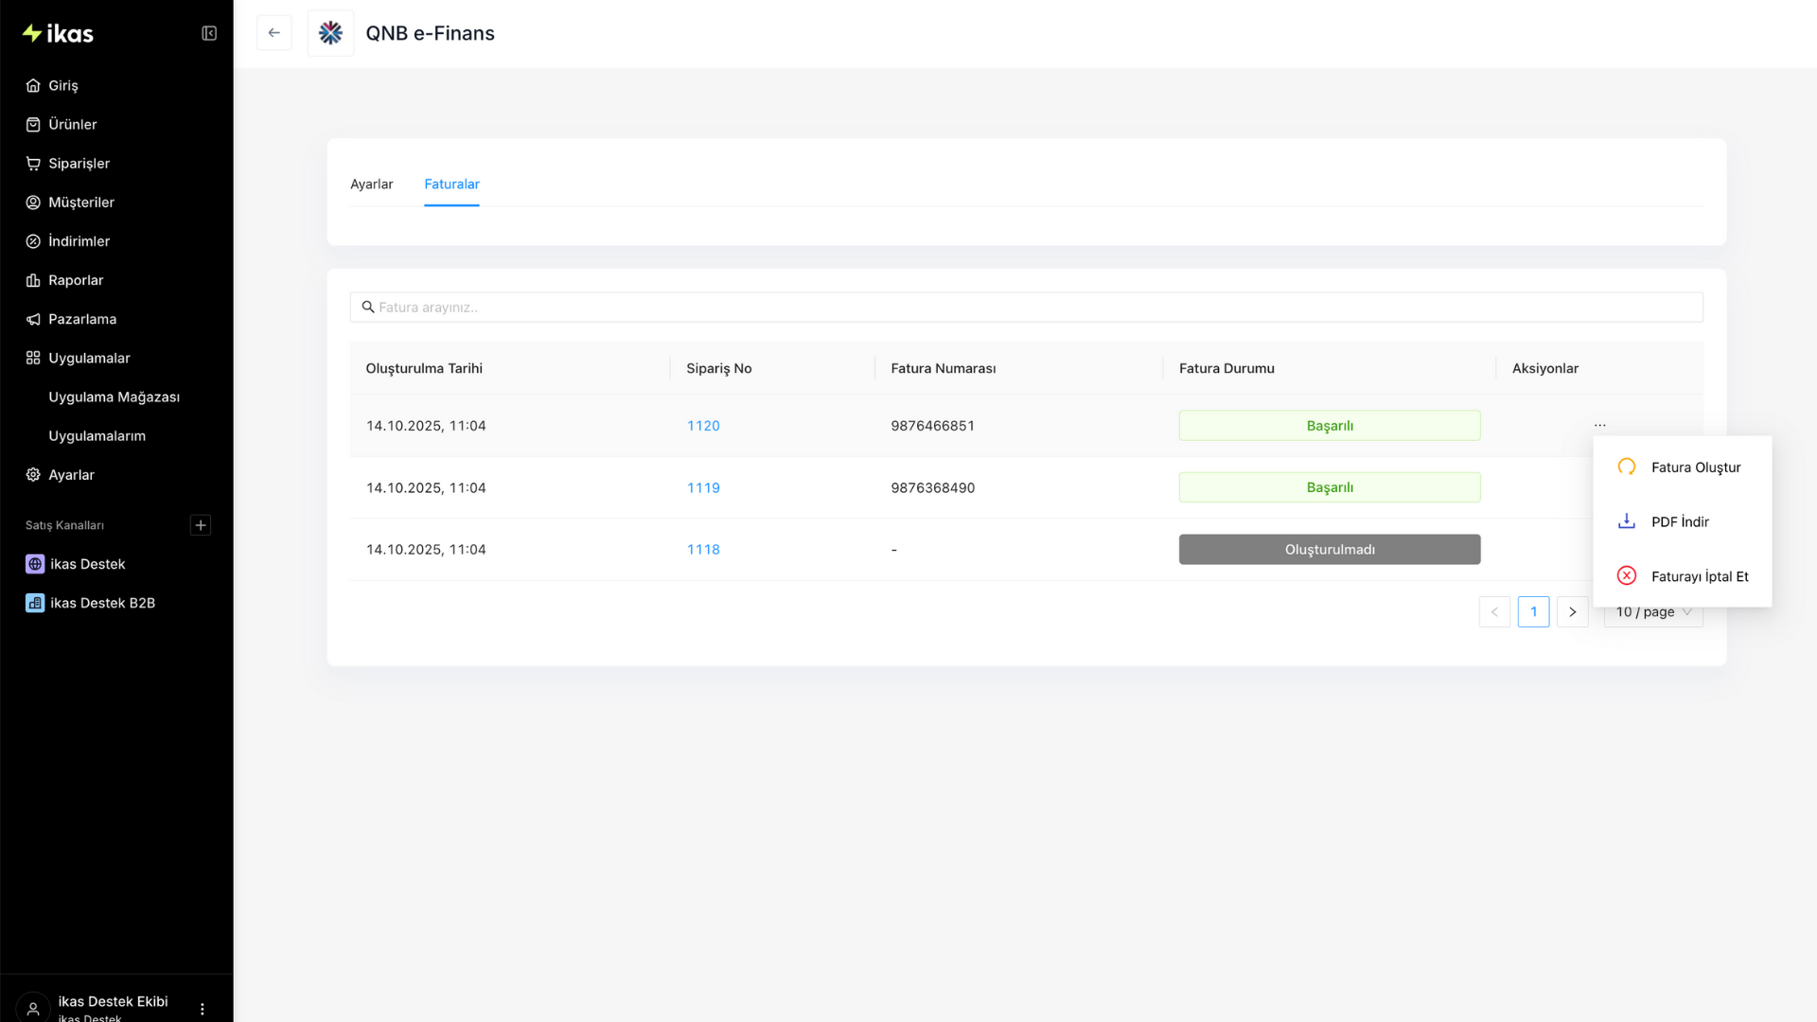Open Pazarlama from the sidebar
Viewport: 1817px width, 1022px height.
pos(82,319)
